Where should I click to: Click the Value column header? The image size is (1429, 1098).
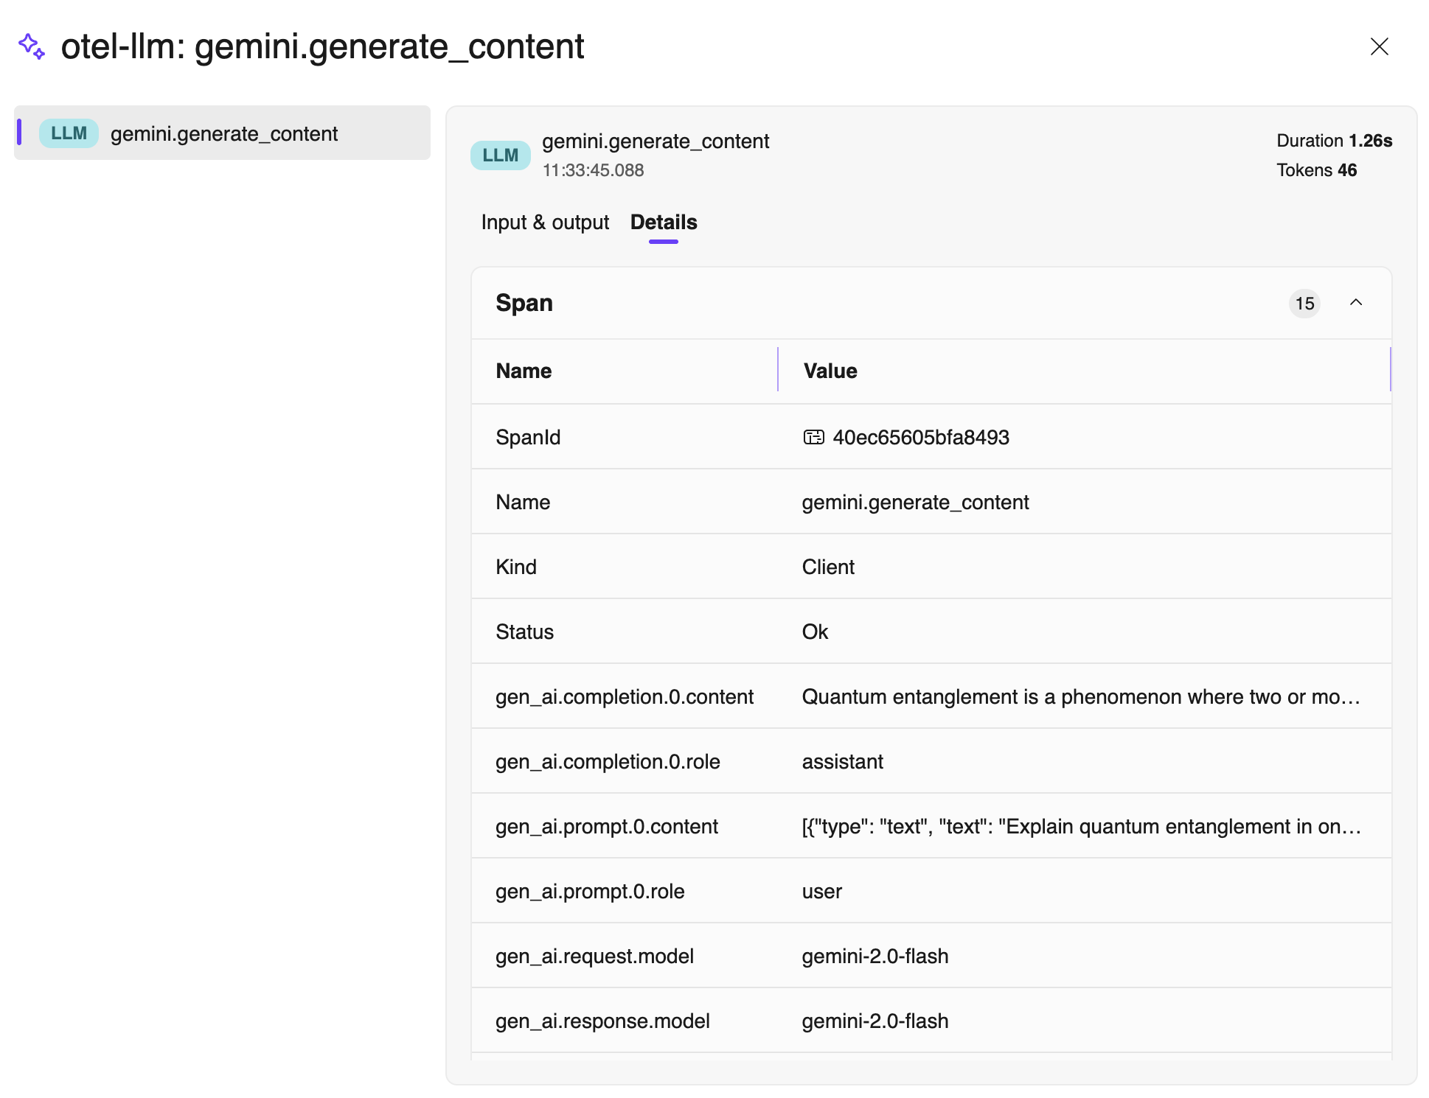(x=830, y=371)
